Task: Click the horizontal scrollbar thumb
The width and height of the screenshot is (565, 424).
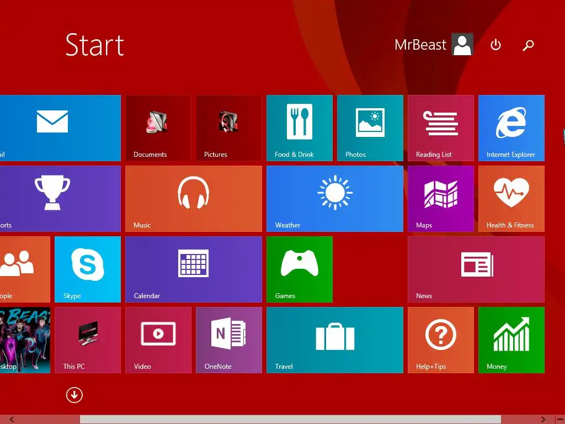Action: [290, 420]
